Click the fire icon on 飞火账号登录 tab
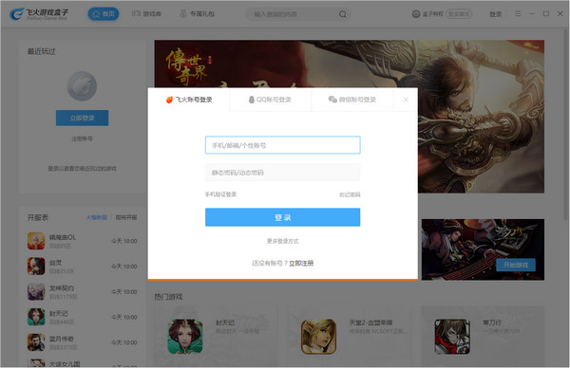Viewport: 570px width, 368px height. tap(169, 100)
